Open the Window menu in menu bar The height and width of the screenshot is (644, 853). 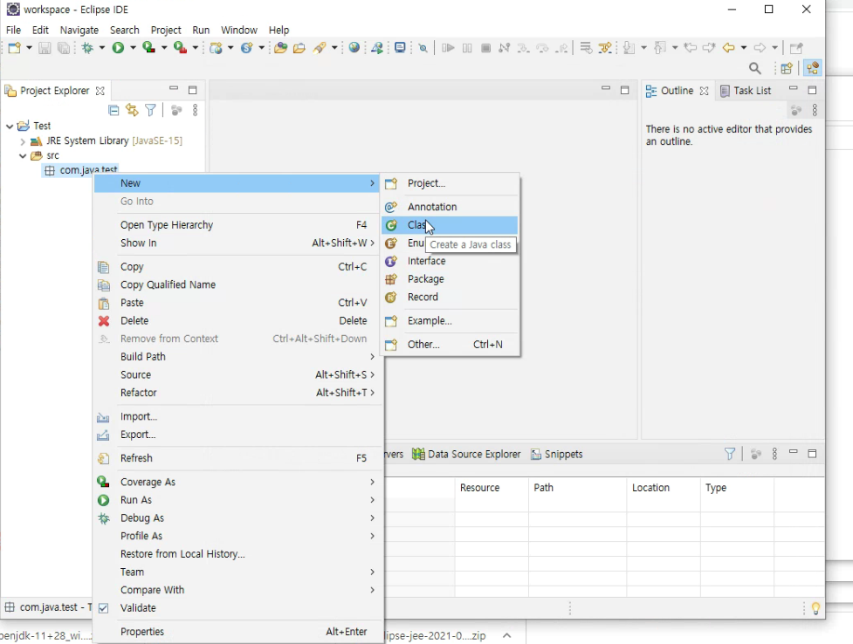239,30
